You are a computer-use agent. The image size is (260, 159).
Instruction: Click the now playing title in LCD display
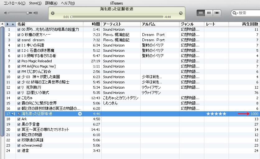coord(117,9)
